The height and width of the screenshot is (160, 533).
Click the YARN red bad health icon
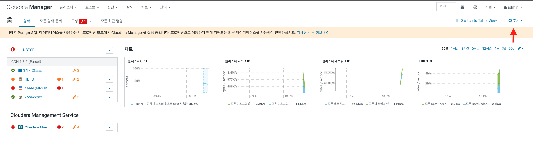coord(13,88)
